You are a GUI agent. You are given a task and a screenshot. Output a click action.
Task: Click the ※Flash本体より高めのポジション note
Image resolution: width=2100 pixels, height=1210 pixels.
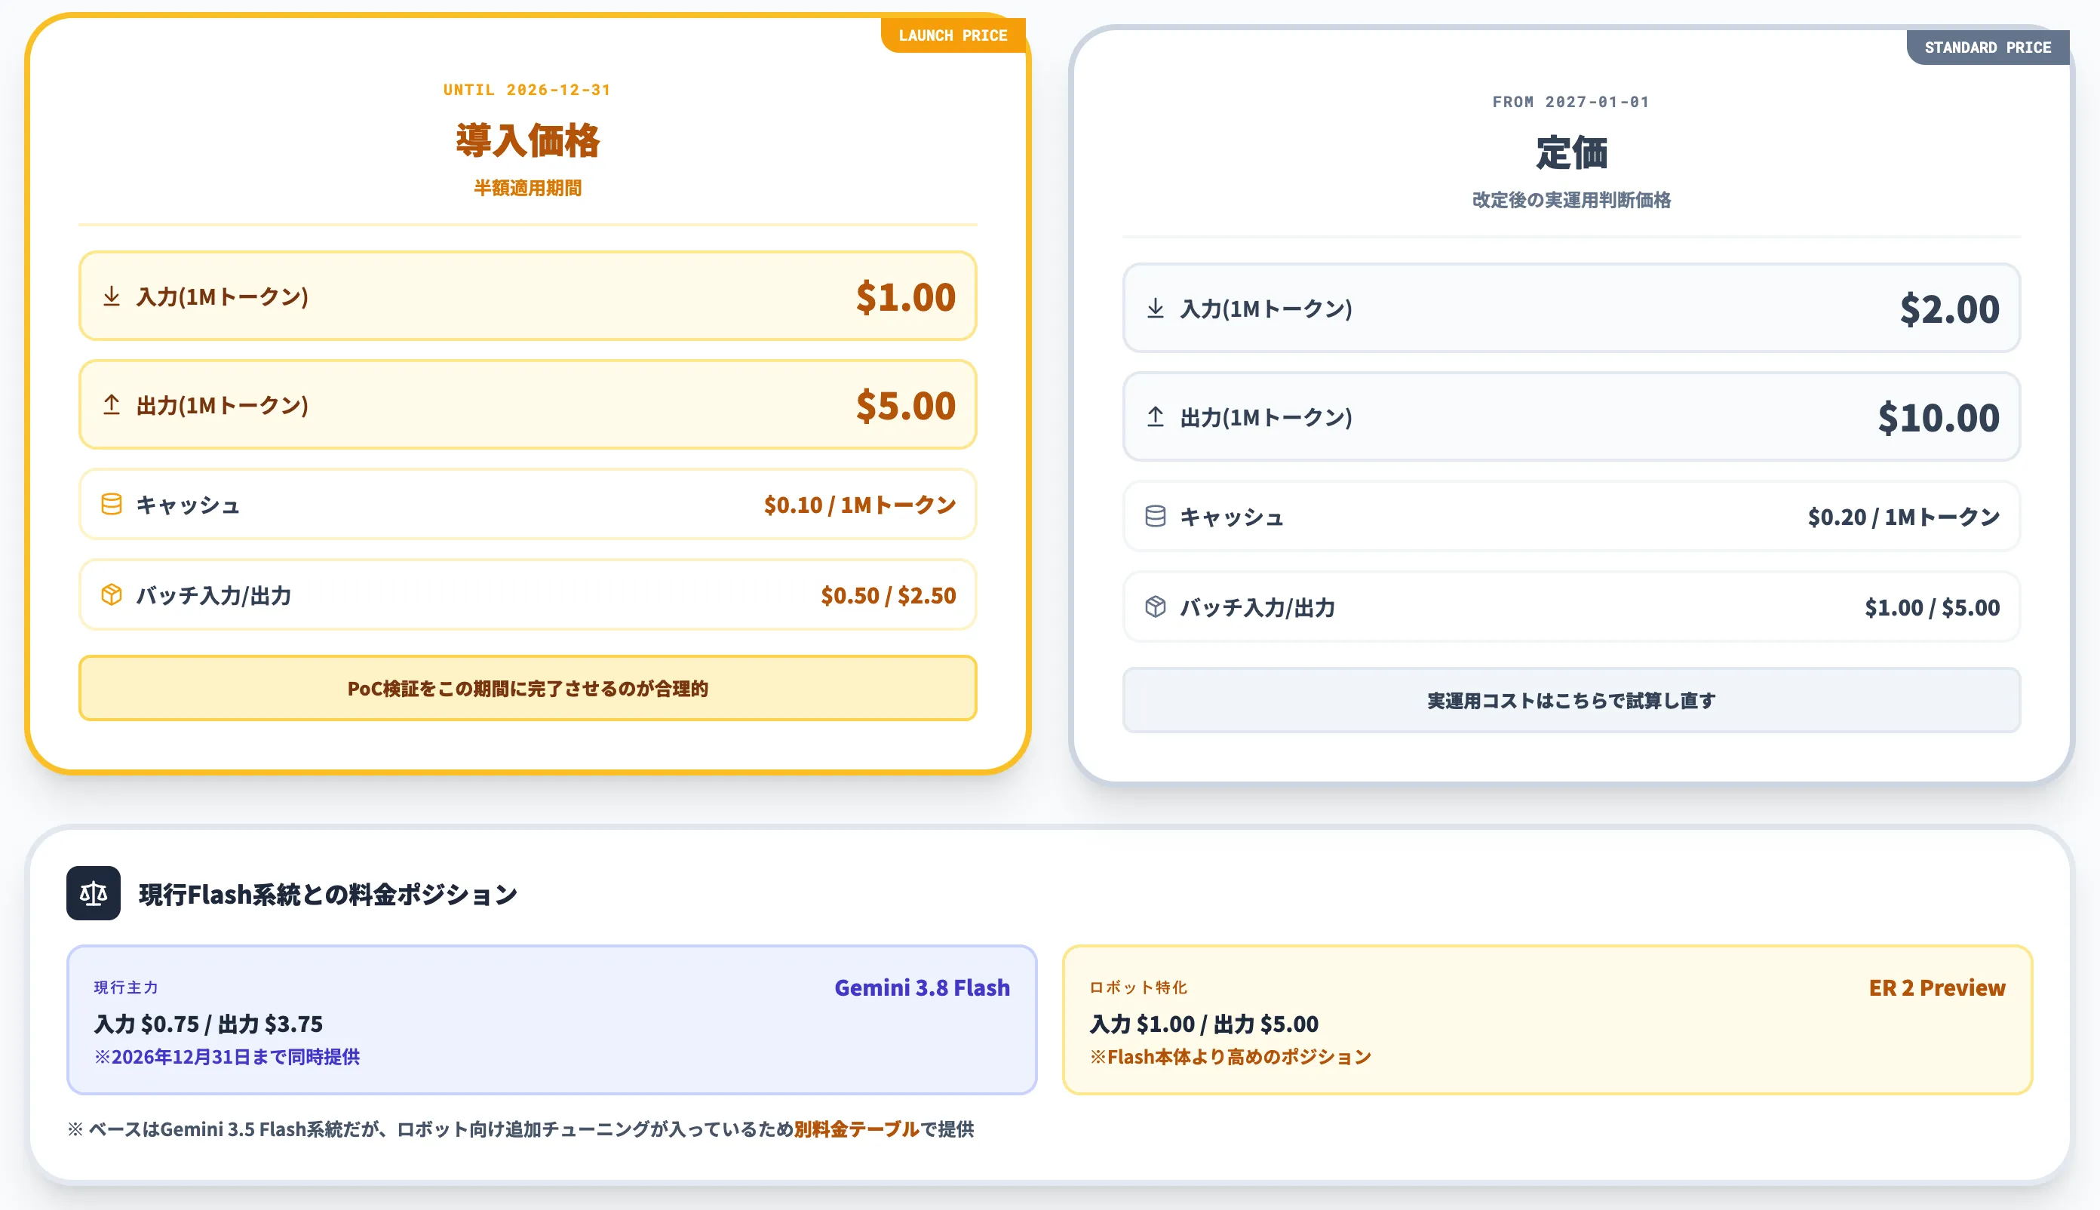(x=1231, y=1056)
